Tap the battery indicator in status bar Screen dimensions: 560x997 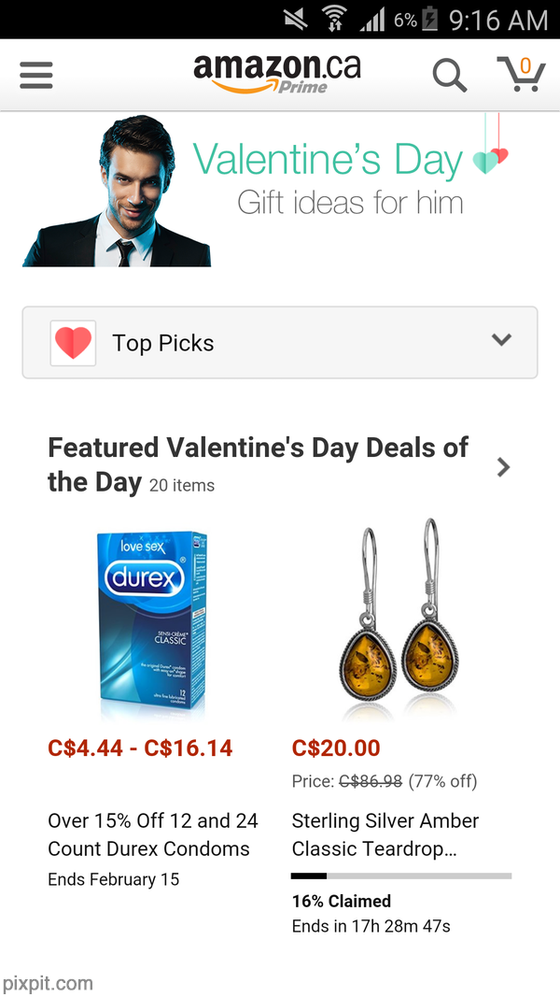429,19
